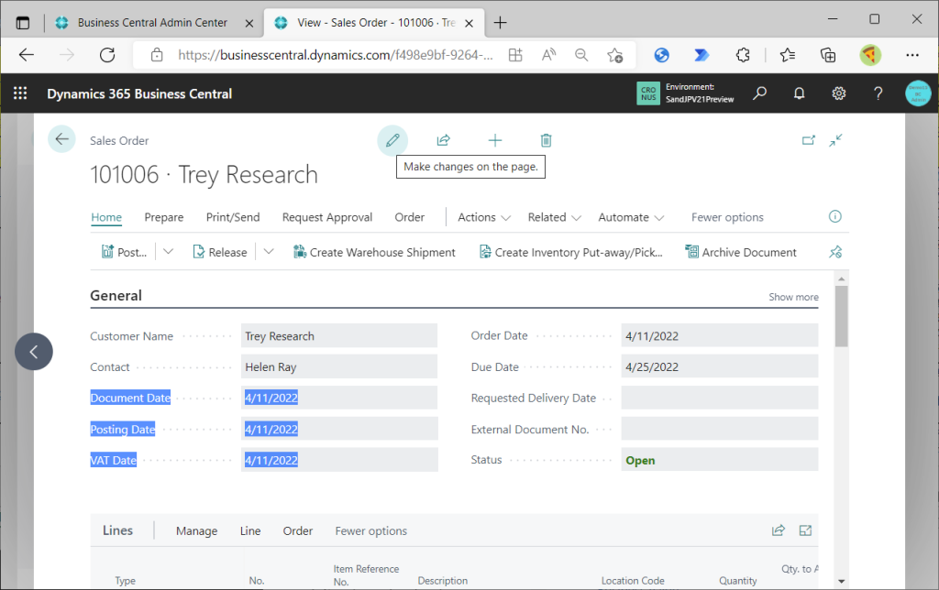
Task: Show the FactBox information pane icon
Action: tap(834, 216)
